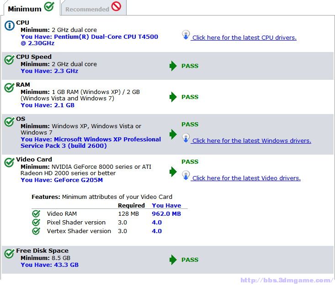The height and width of the screenshot is (286, 335).
Task: Click 'You Have: 43.3 GB' text
Action: [49, 265]
